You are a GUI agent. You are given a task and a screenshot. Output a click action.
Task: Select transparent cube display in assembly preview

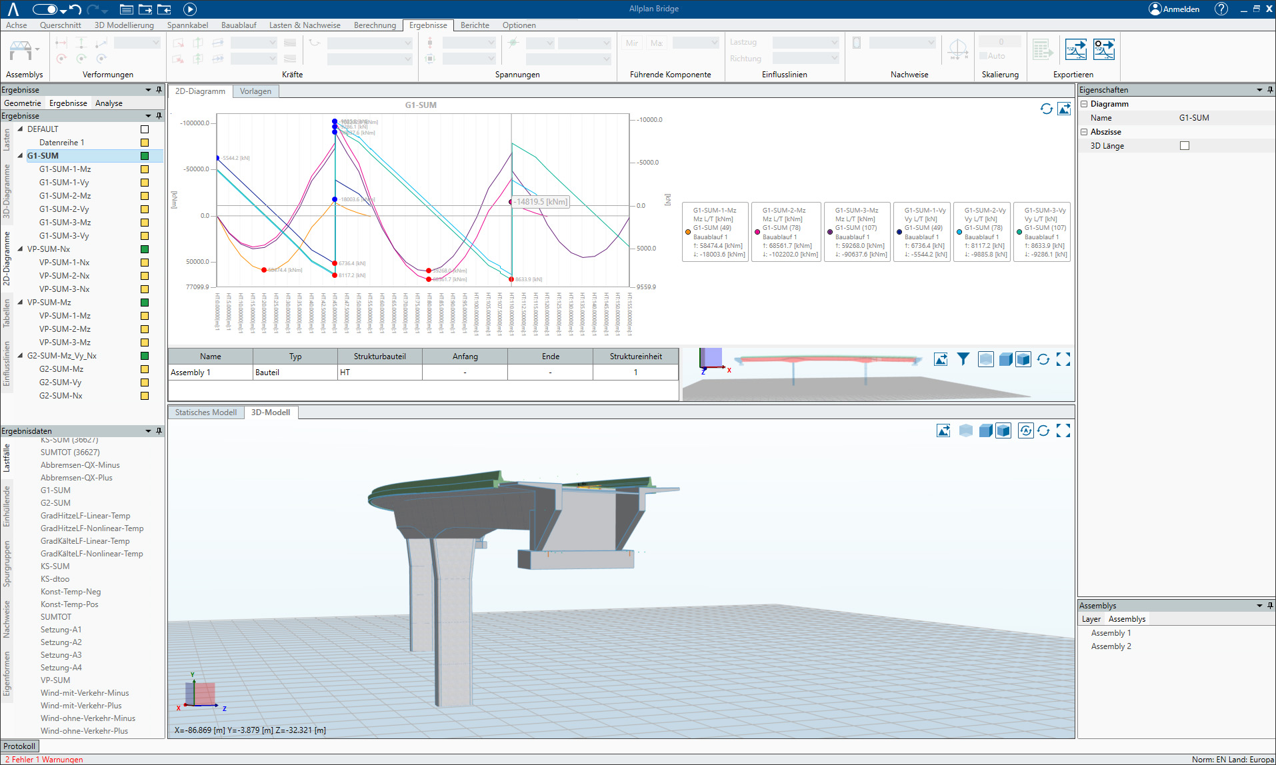[986, 359]
